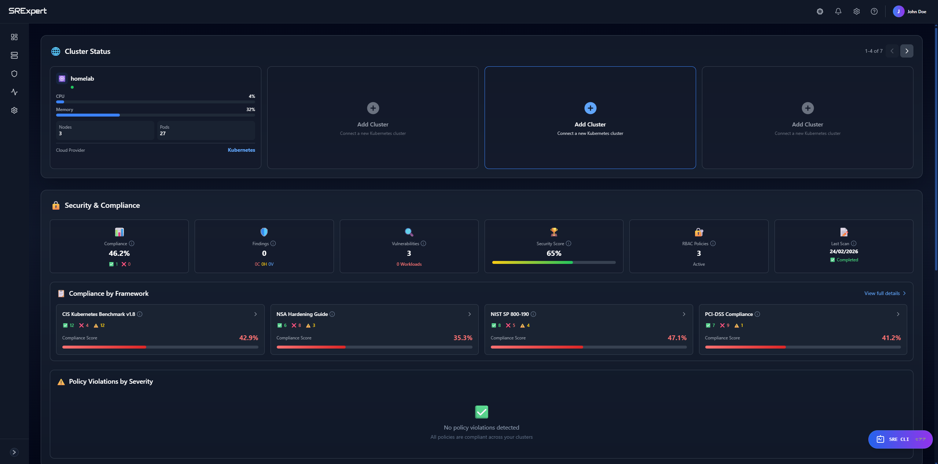938x464 pixels.
Task: Open Settings from the sidebar
Action: pyautogui.click(x=14, y=110)
